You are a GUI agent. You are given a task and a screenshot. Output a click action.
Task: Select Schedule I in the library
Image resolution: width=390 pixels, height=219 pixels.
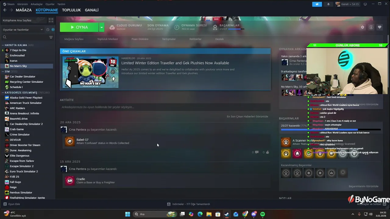point(16,87)
